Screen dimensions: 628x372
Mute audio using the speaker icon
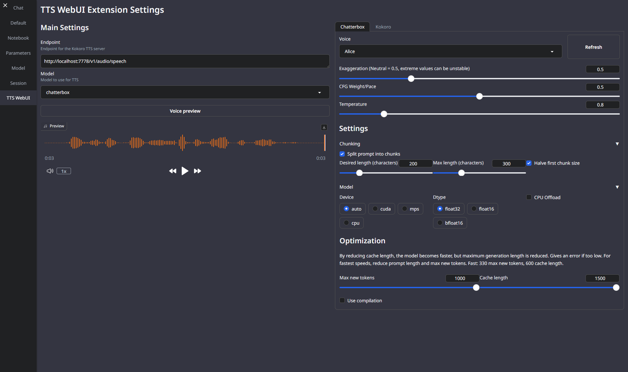tap(50, 171)
